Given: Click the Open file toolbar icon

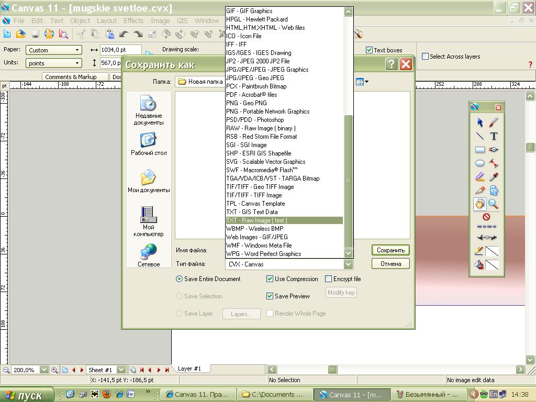Looking at the screenshot, I should pyautogui.click(x=21, y=34).
